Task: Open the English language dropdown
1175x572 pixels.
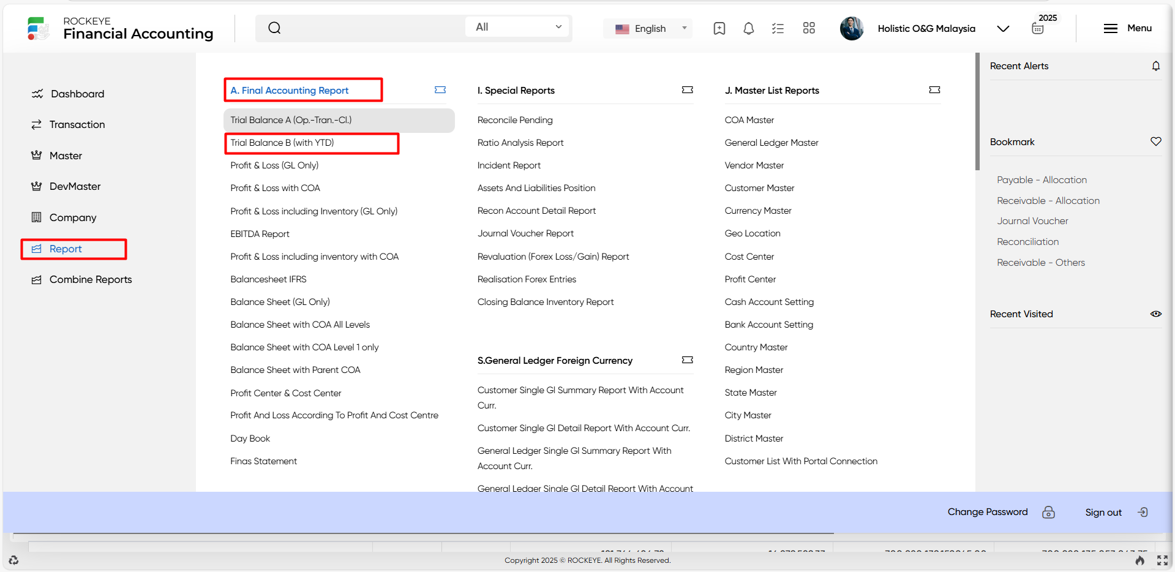Action: click(648, 28)
